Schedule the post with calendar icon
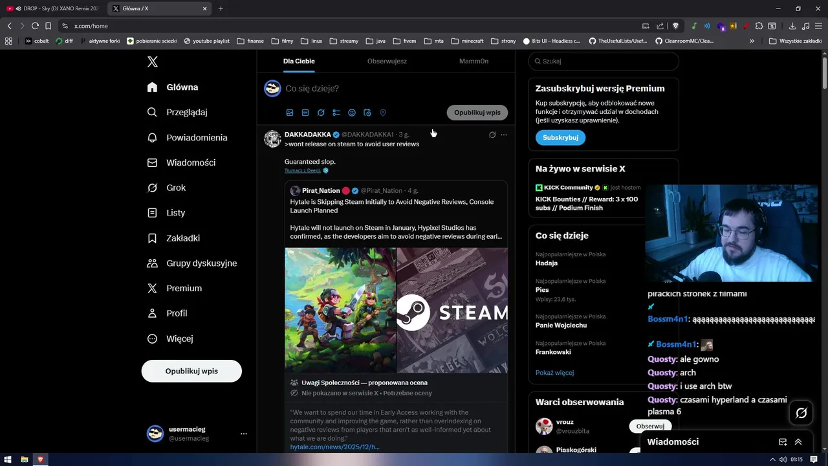The width and height of the screenshot is (828, 466). pyautogui.click(x=367, y=113)
